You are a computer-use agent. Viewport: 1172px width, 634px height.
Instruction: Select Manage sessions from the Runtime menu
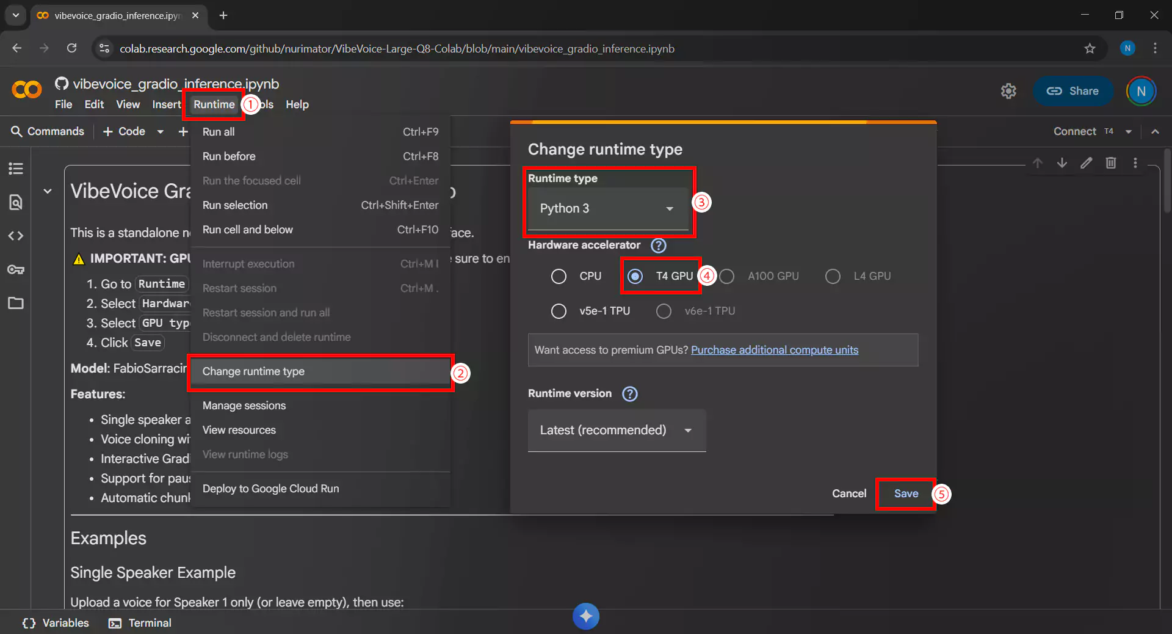click(244, 405)
